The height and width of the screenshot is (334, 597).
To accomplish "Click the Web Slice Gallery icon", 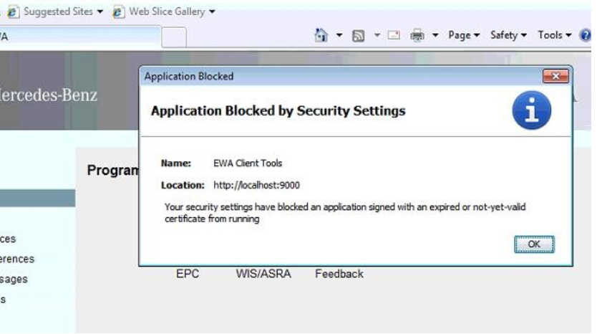I will [x=118, y=12].
